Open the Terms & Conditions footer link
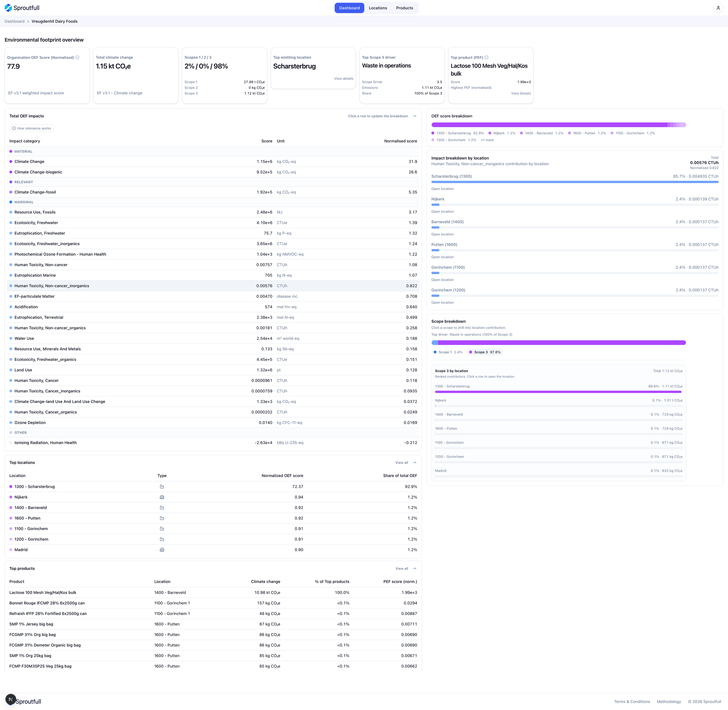The image size is (728, 710). point(632,702)
